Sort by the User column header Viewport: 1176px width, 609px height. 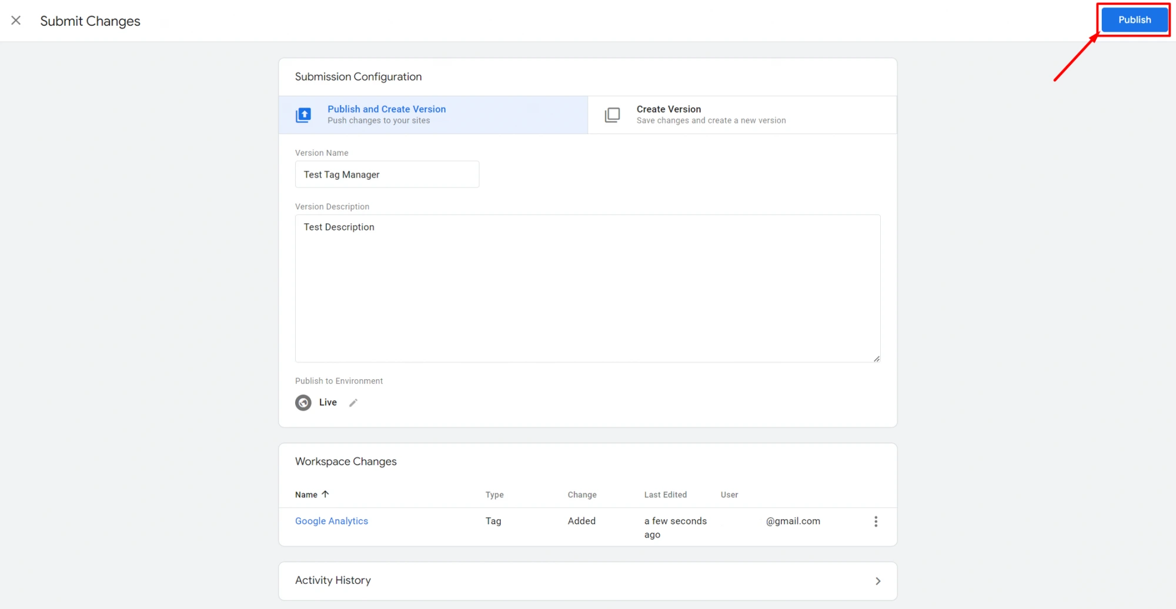click(x=729, y=495)
